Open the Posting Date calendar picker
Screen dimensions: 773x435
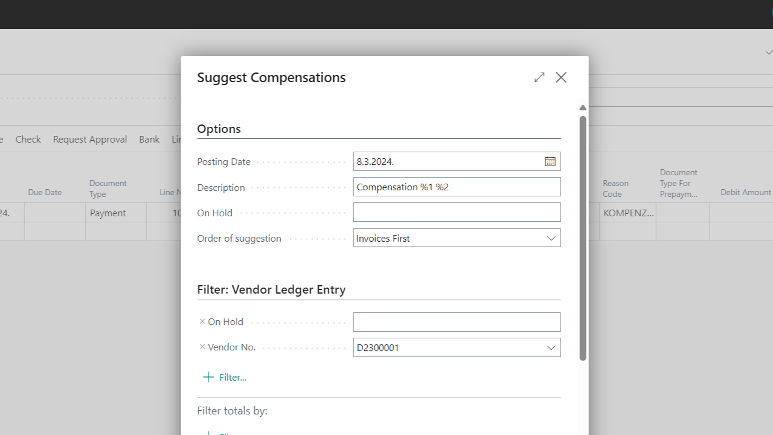pyautogui.click(x=550, y=161)
